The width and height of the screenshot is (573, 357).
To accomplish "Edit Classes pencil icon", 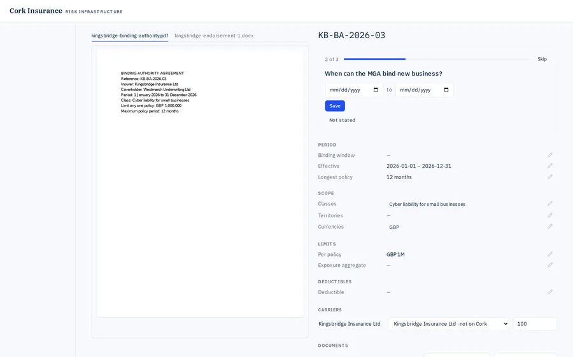I will pyautogui.click(x=550, y=203).
